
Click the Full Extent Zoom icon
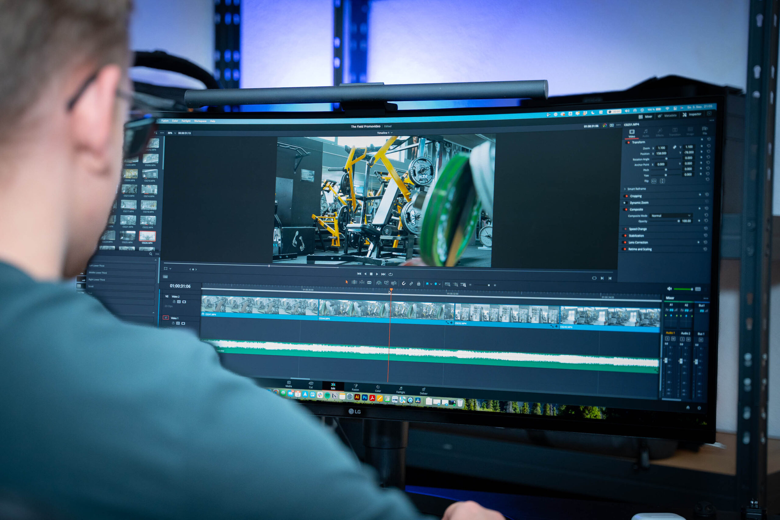click(x=447, y=284)
